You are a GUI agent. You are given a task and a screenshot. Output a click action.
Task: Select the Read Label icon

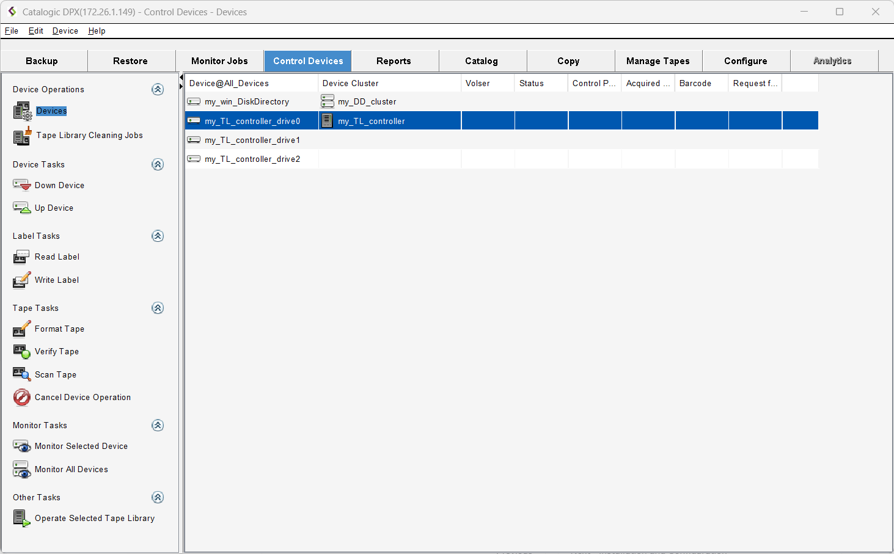[21, 258]
